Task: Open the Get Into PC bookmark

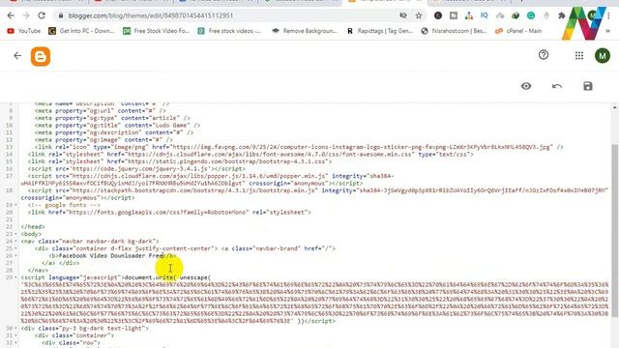Action: click(81, 31)
